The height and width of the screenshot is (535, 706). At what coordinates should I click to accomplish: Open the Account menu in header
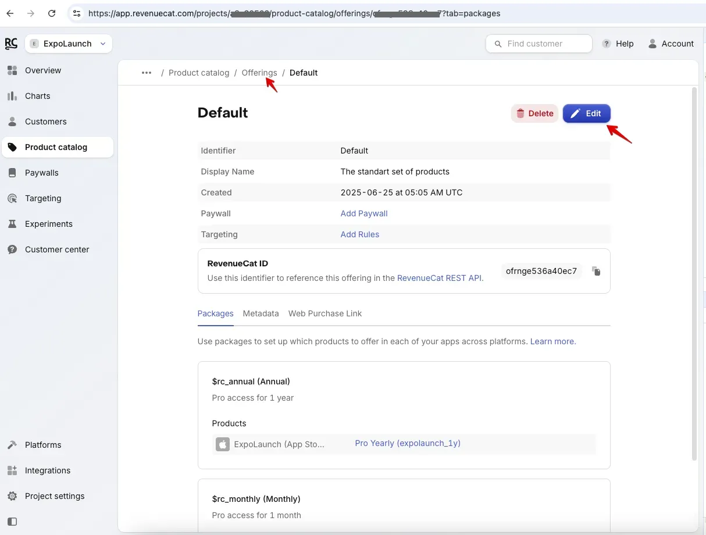coord(671,44)
